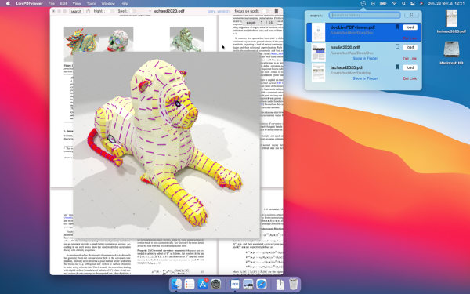Screen dimensions: 470x294
Task: Click Del Link for lachaud2020.pdf
Action: click(x=410, y=78)
